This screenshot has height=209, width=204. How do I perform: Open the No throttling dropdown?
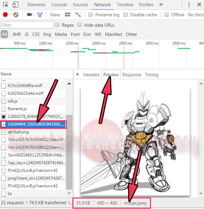click(196, 15)
